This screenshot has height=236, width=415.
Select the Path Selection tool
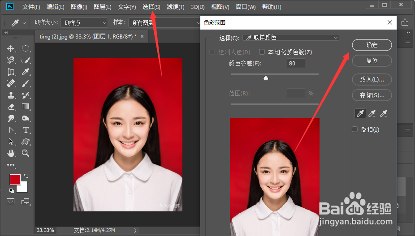(x=11, y=142)
